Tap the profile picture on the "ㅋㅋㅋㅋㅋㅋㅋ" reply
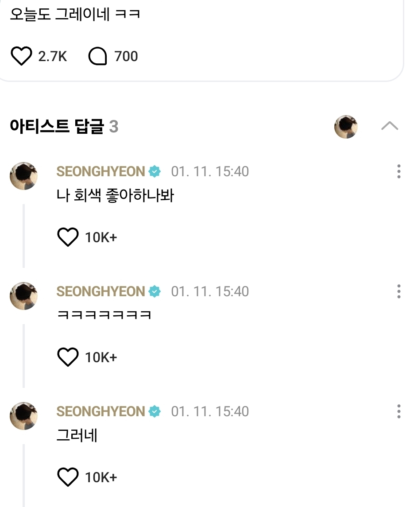 tap(23, 296)
